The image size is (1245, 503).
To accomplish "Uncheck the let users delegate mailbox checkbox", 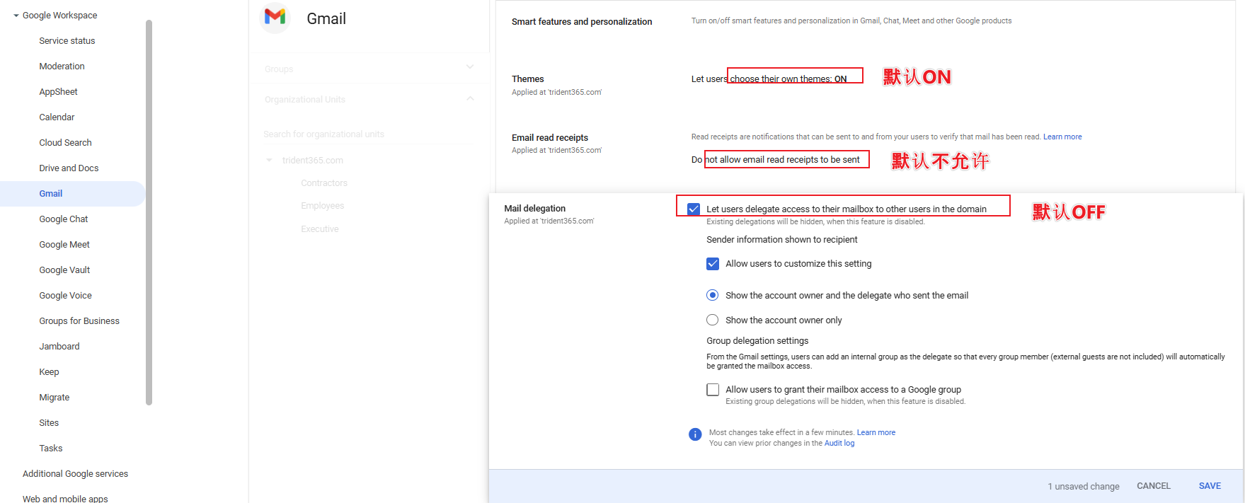I will pos(694,209).
